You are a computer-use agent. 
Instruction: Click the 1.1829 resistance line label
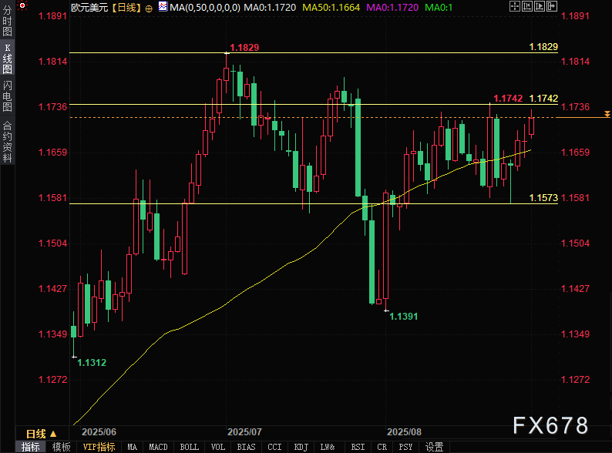543,47
